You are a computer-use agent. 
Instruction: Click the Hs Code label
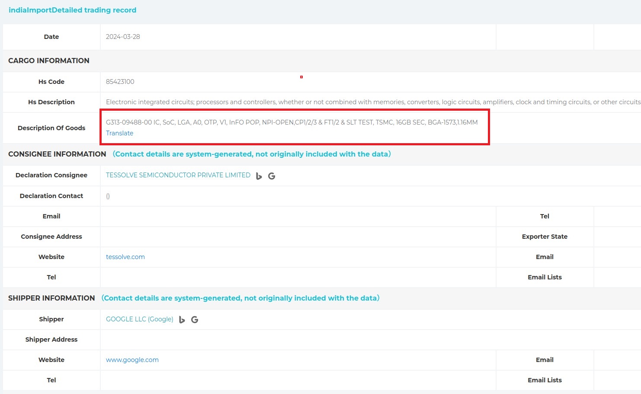tap(51, 82)
